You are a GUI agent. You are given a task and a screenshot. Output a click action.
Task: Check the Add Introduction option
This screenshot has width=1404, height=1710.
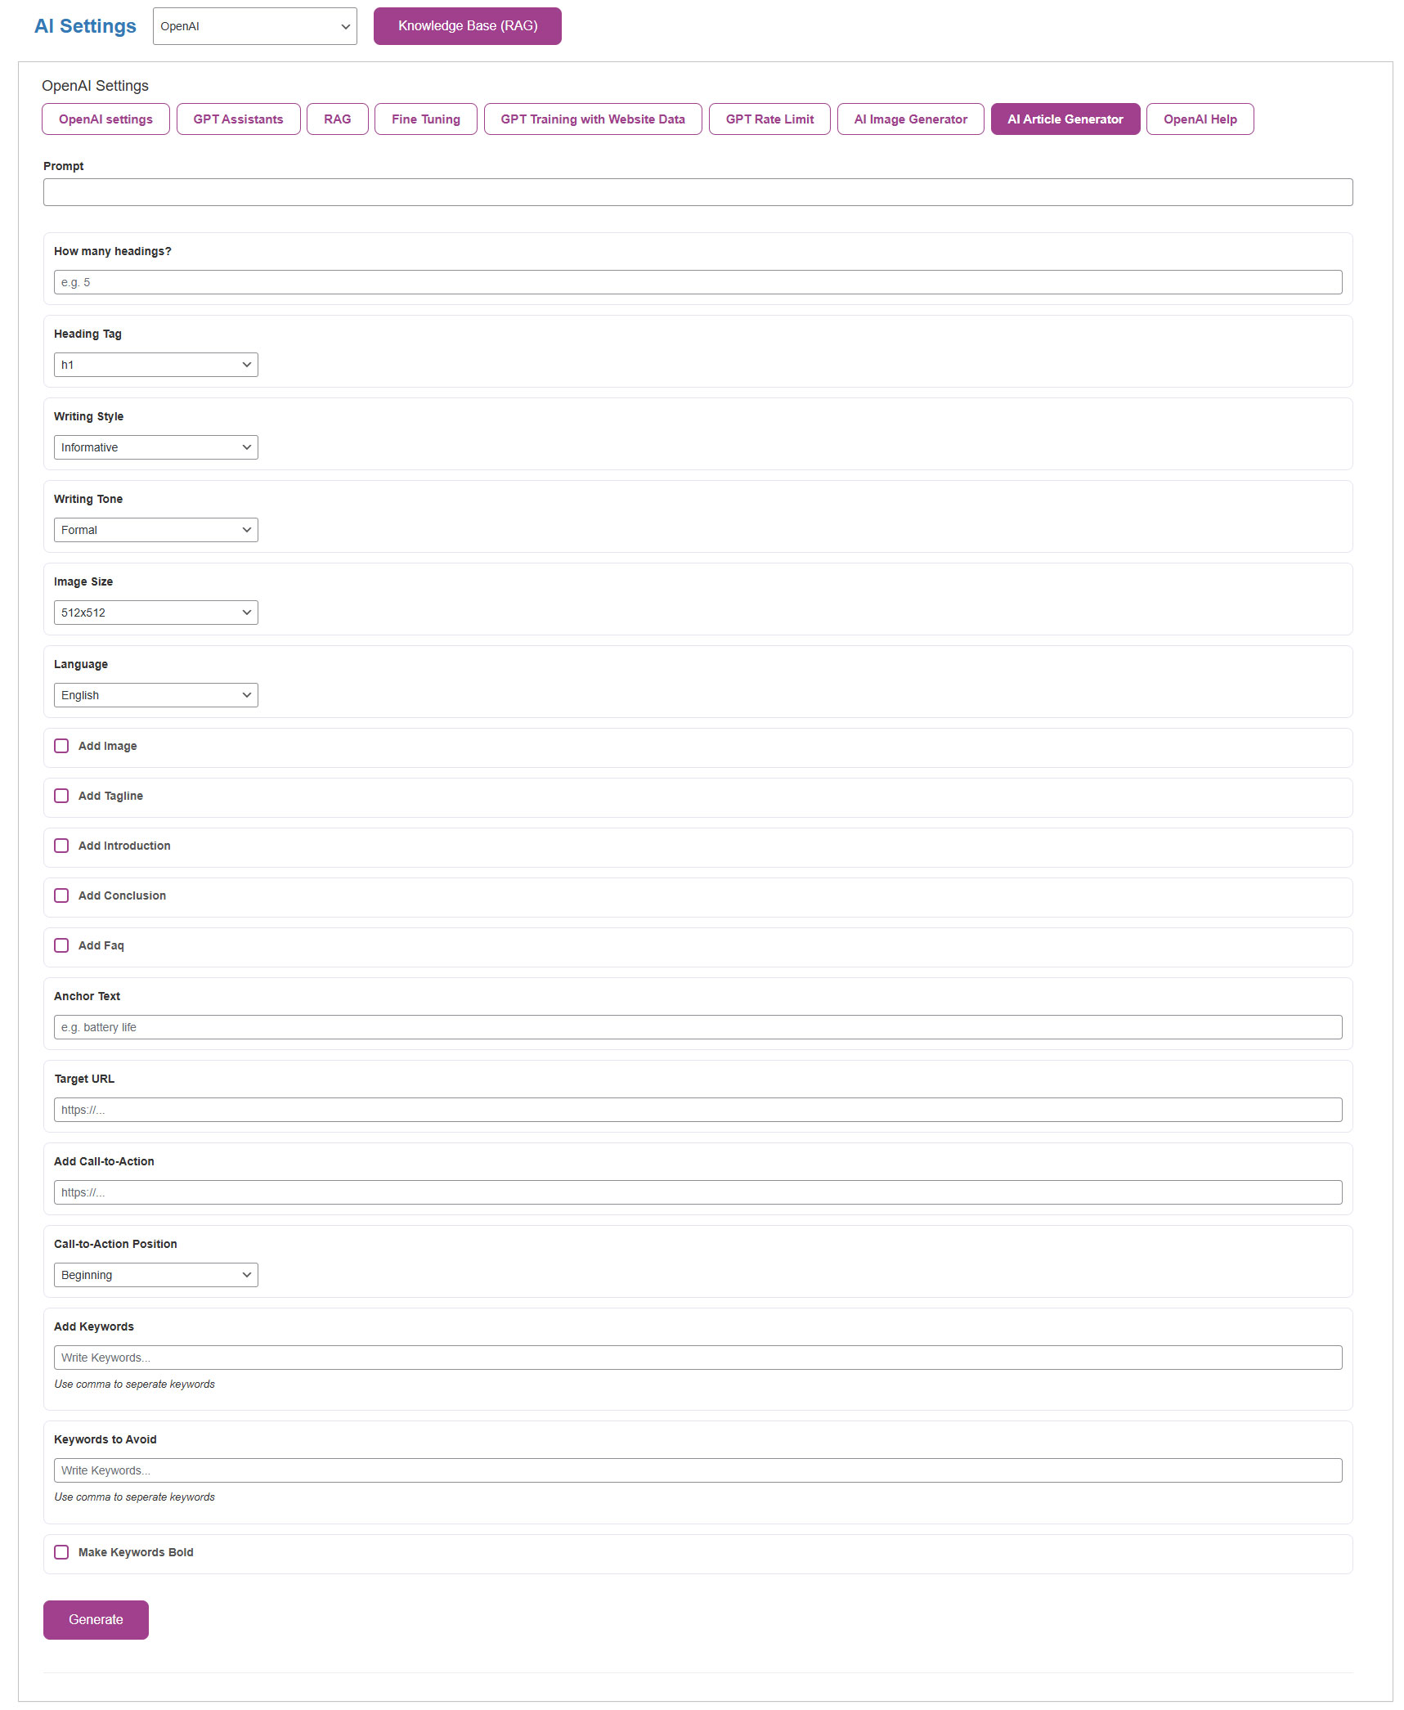[61, 846]
